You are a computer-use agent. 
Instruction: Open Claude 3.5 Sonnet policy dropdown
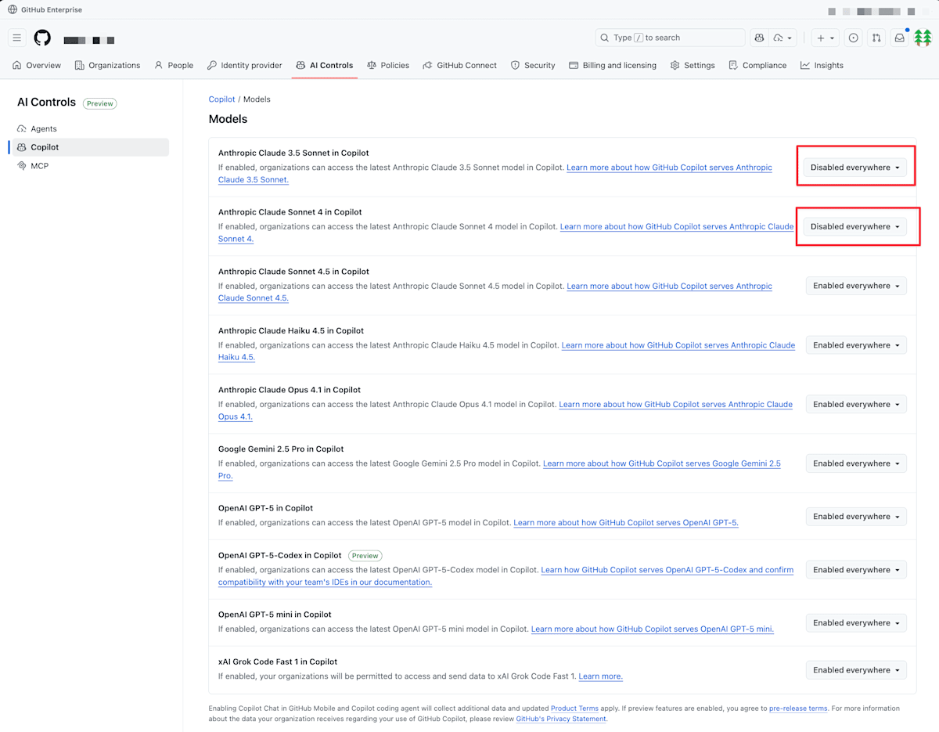(x=854, y=168)
